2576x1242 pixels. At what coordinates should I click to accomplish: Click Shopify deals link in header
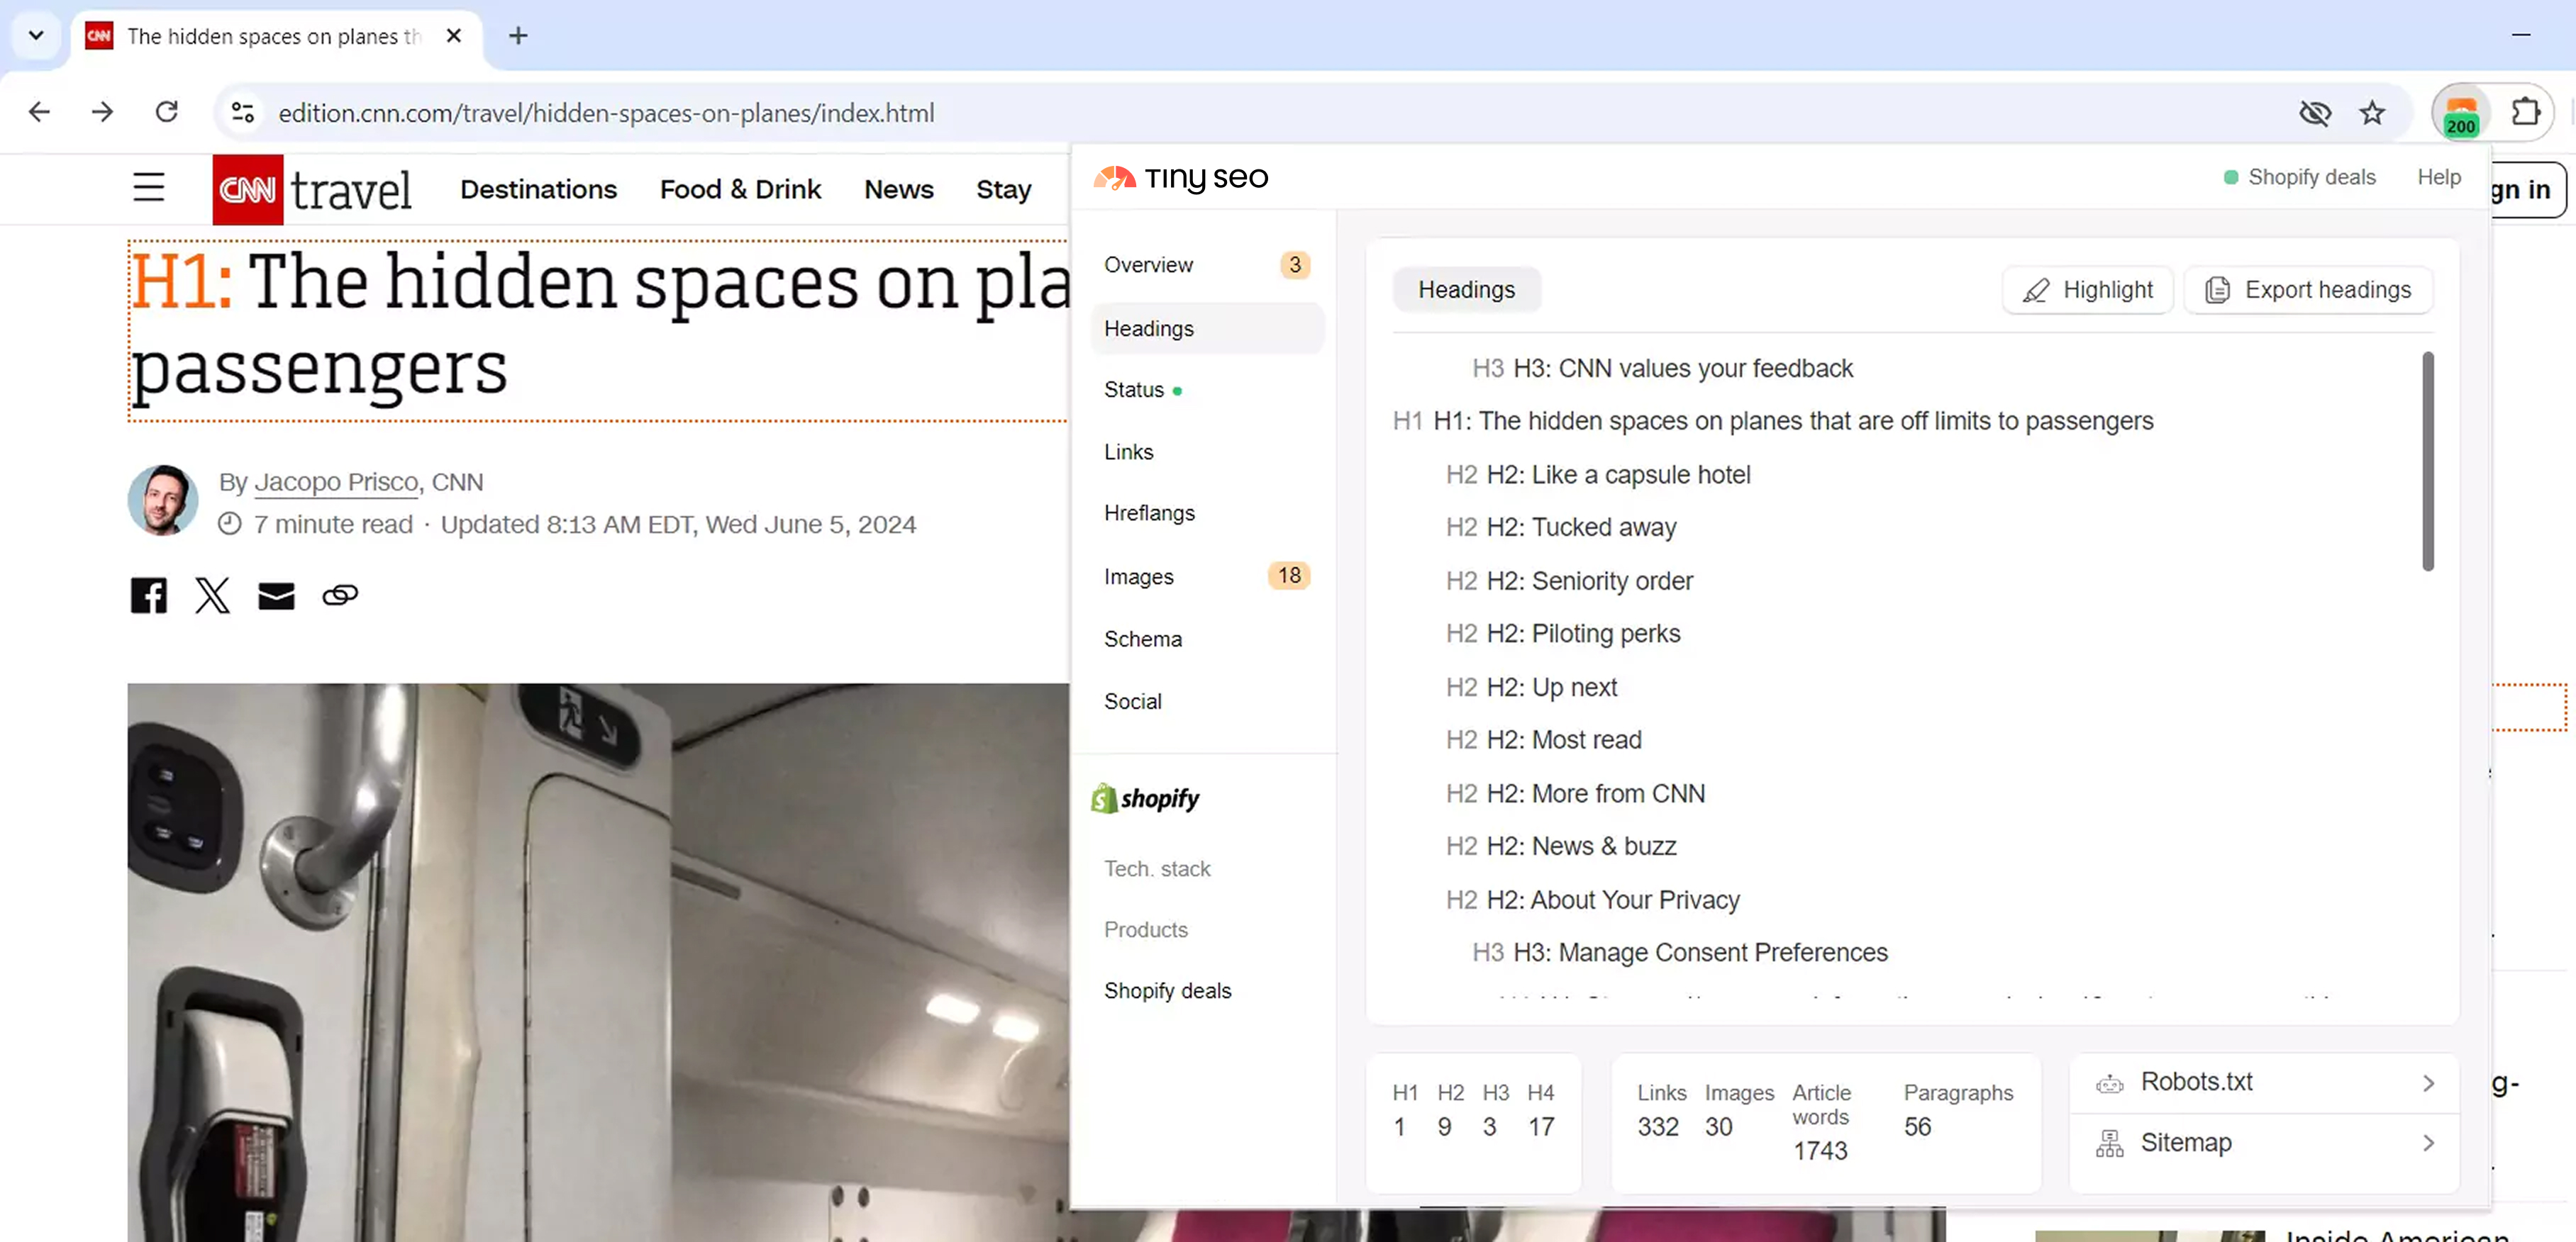tap(2299, 177)
